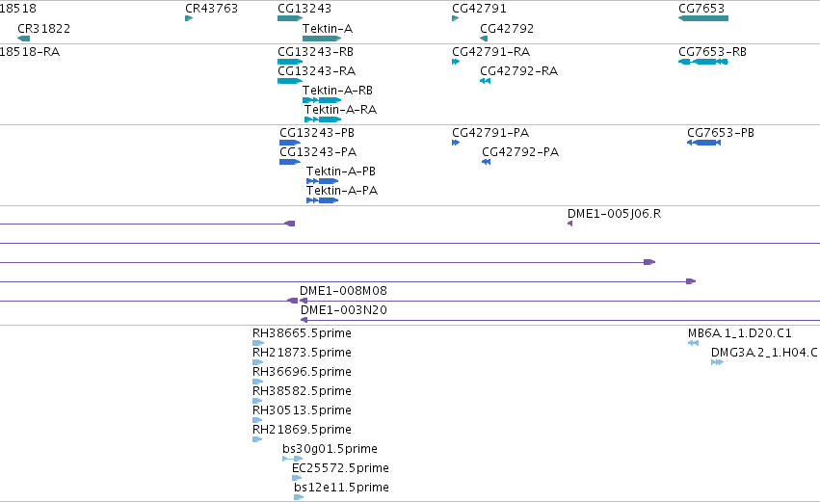
Task: Select the CG13243-PA protein glyph
Action: point(290,162)
